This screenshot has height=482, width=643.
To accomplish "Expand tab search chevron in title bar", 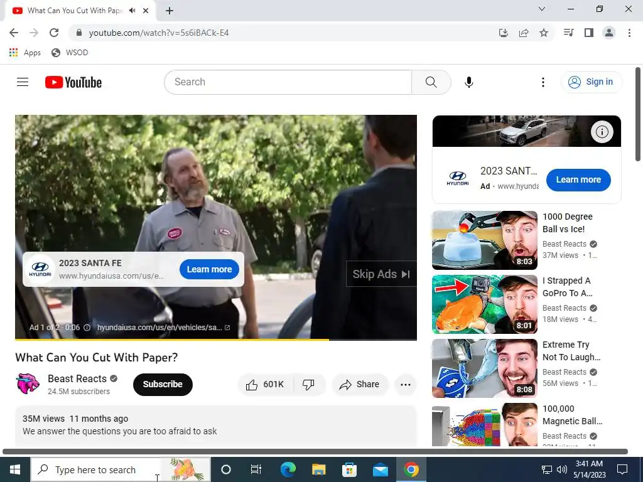I will pos(542,9).
